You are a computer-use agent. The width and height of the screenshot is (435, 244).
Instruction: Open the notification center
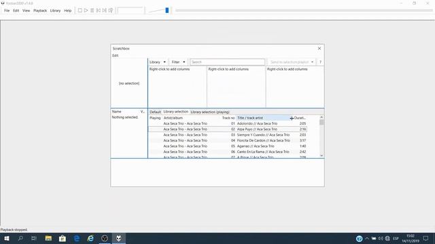[426, 238]
